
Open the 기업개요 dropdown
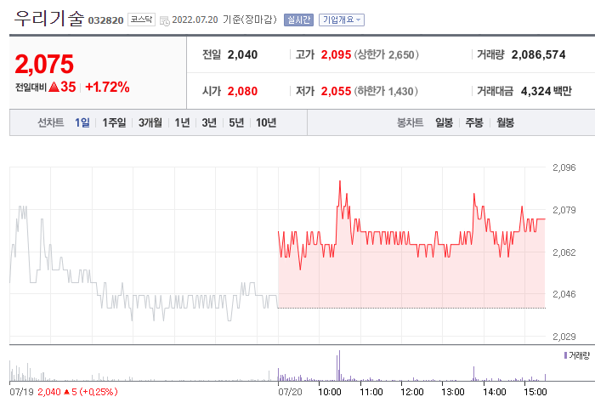[x=342, y=20]
